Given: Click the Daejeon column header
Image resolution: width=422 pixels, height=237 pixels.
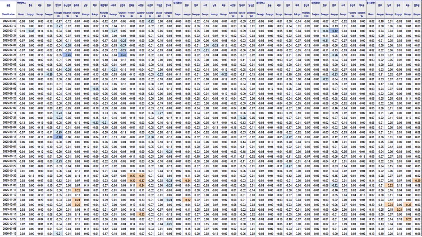Looking at the screenshot, I should tap(315, 15).
